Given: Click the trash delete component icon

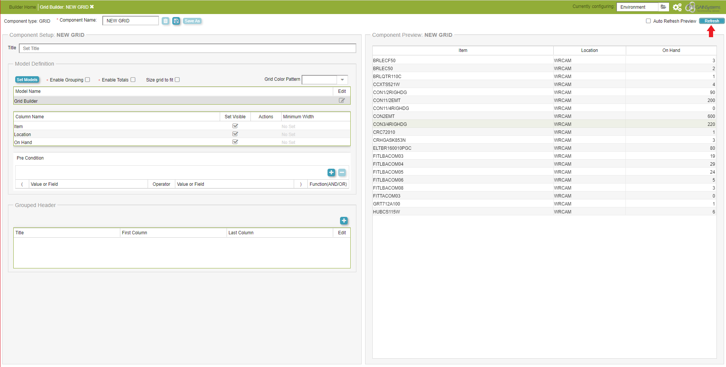Looking at the screenshot, I should click(165, 21).
